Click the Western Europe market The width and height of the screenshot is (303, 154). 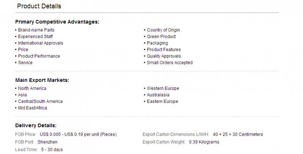tap(163, 88)
